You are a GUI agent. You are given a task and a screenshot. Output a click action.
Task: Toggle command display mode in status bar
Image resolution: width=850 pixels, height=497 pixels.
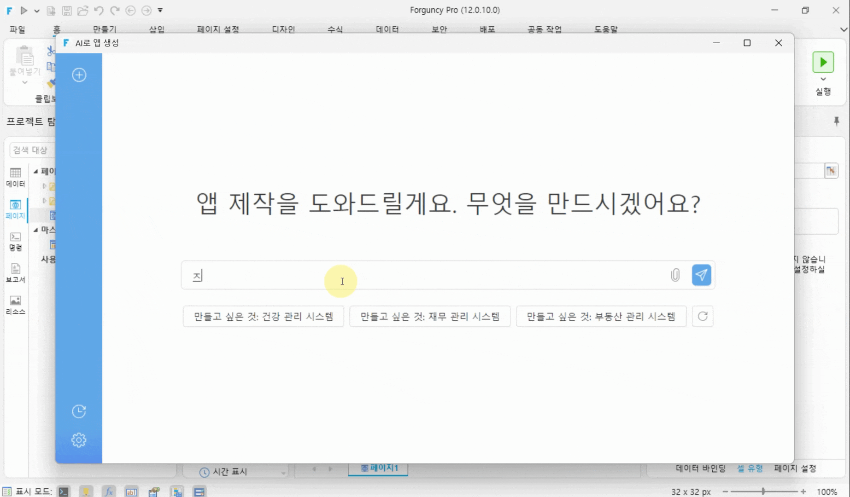click(64, 491)
